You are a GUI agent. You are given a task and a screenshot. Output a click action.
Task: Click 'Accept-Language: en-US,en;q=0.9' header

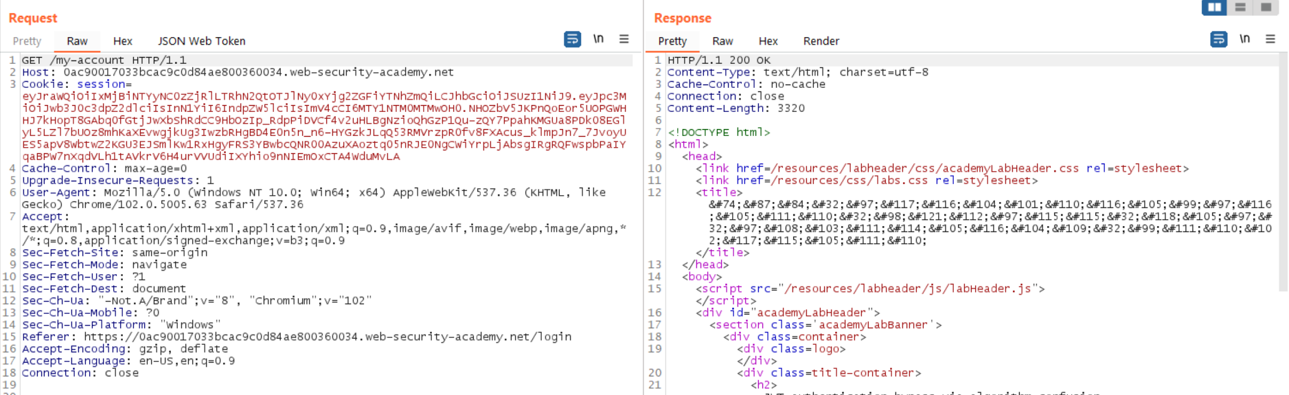[x=128, y=361]
